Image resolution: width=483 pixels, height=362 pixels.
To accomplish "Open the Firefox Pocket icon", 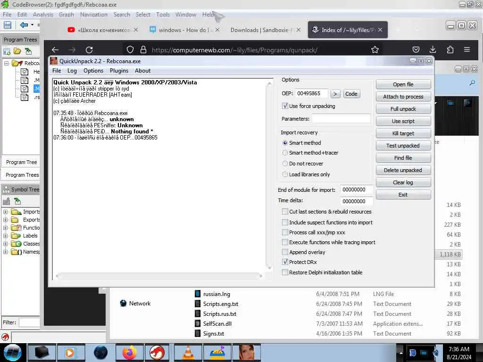I will tap(416, 49).
